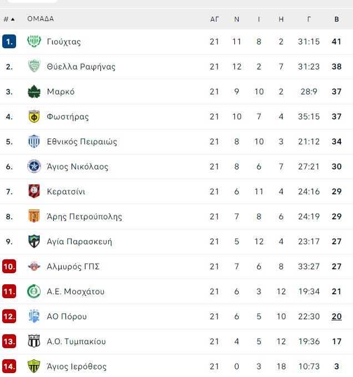Sort table by the Γ goals header
The image size is (353, 377).
(x=309, y=19)
